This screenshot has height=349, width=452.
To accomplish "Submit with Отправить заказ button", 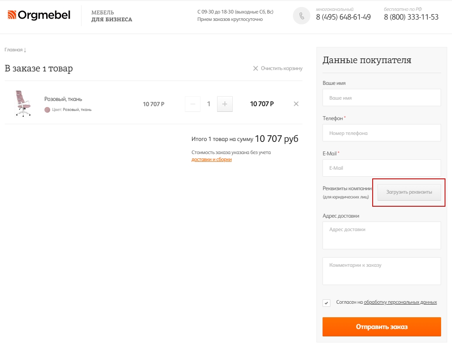I will tap(382, 327).
